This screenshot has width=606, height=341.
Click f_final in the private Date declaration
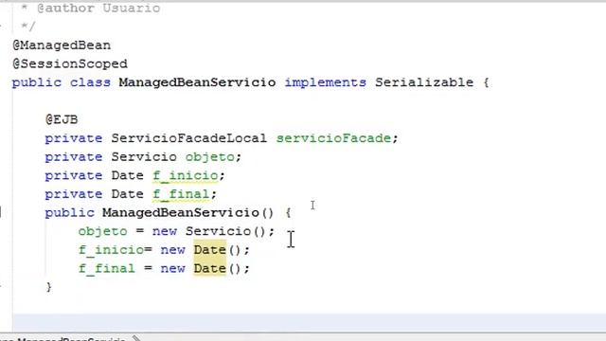[181, 194]
